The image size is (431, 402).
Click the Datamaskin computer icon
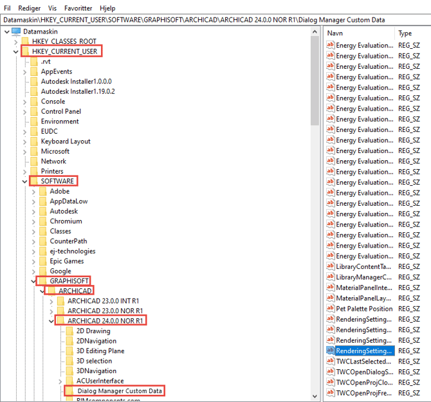[16, 32]
